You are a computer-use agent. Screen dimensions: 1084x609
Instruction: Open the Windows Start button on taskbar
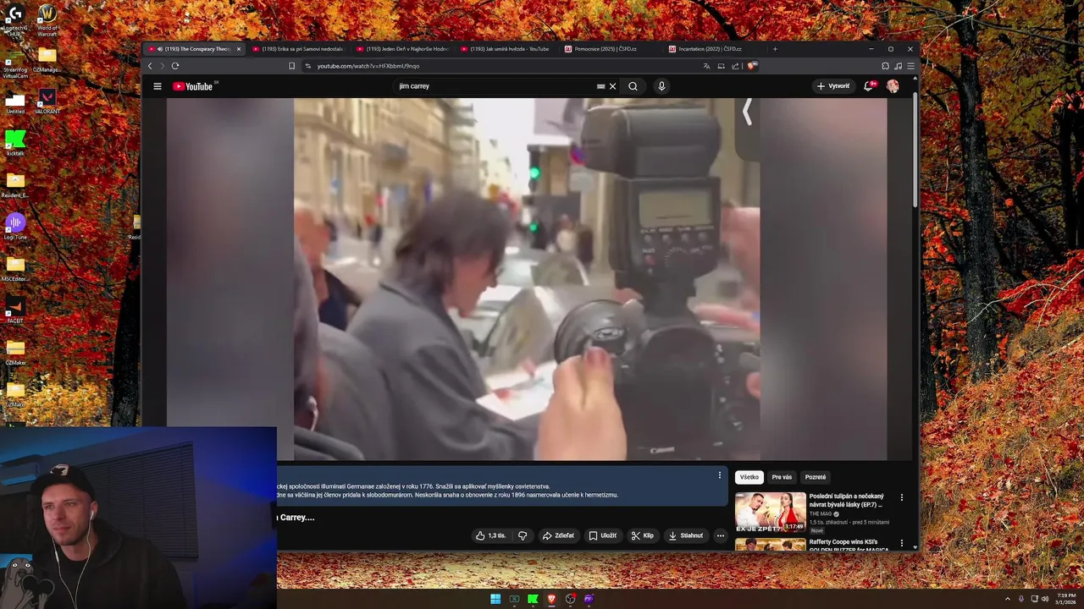pos(495,599)
